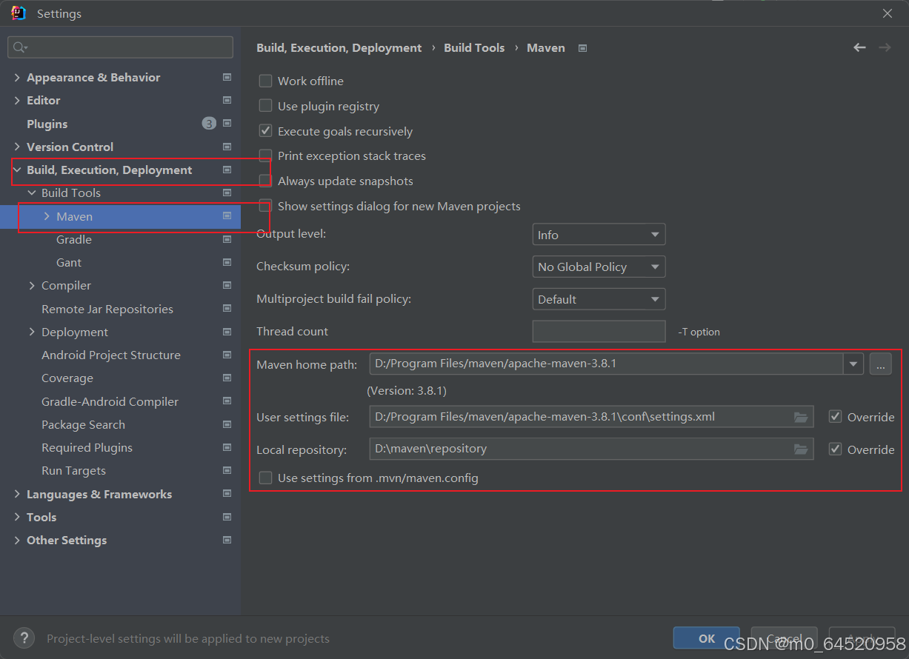Go back with the left arrow icon
Image resolution: width=909 pixels, height=659 pixels.
[x=859, y=47]
